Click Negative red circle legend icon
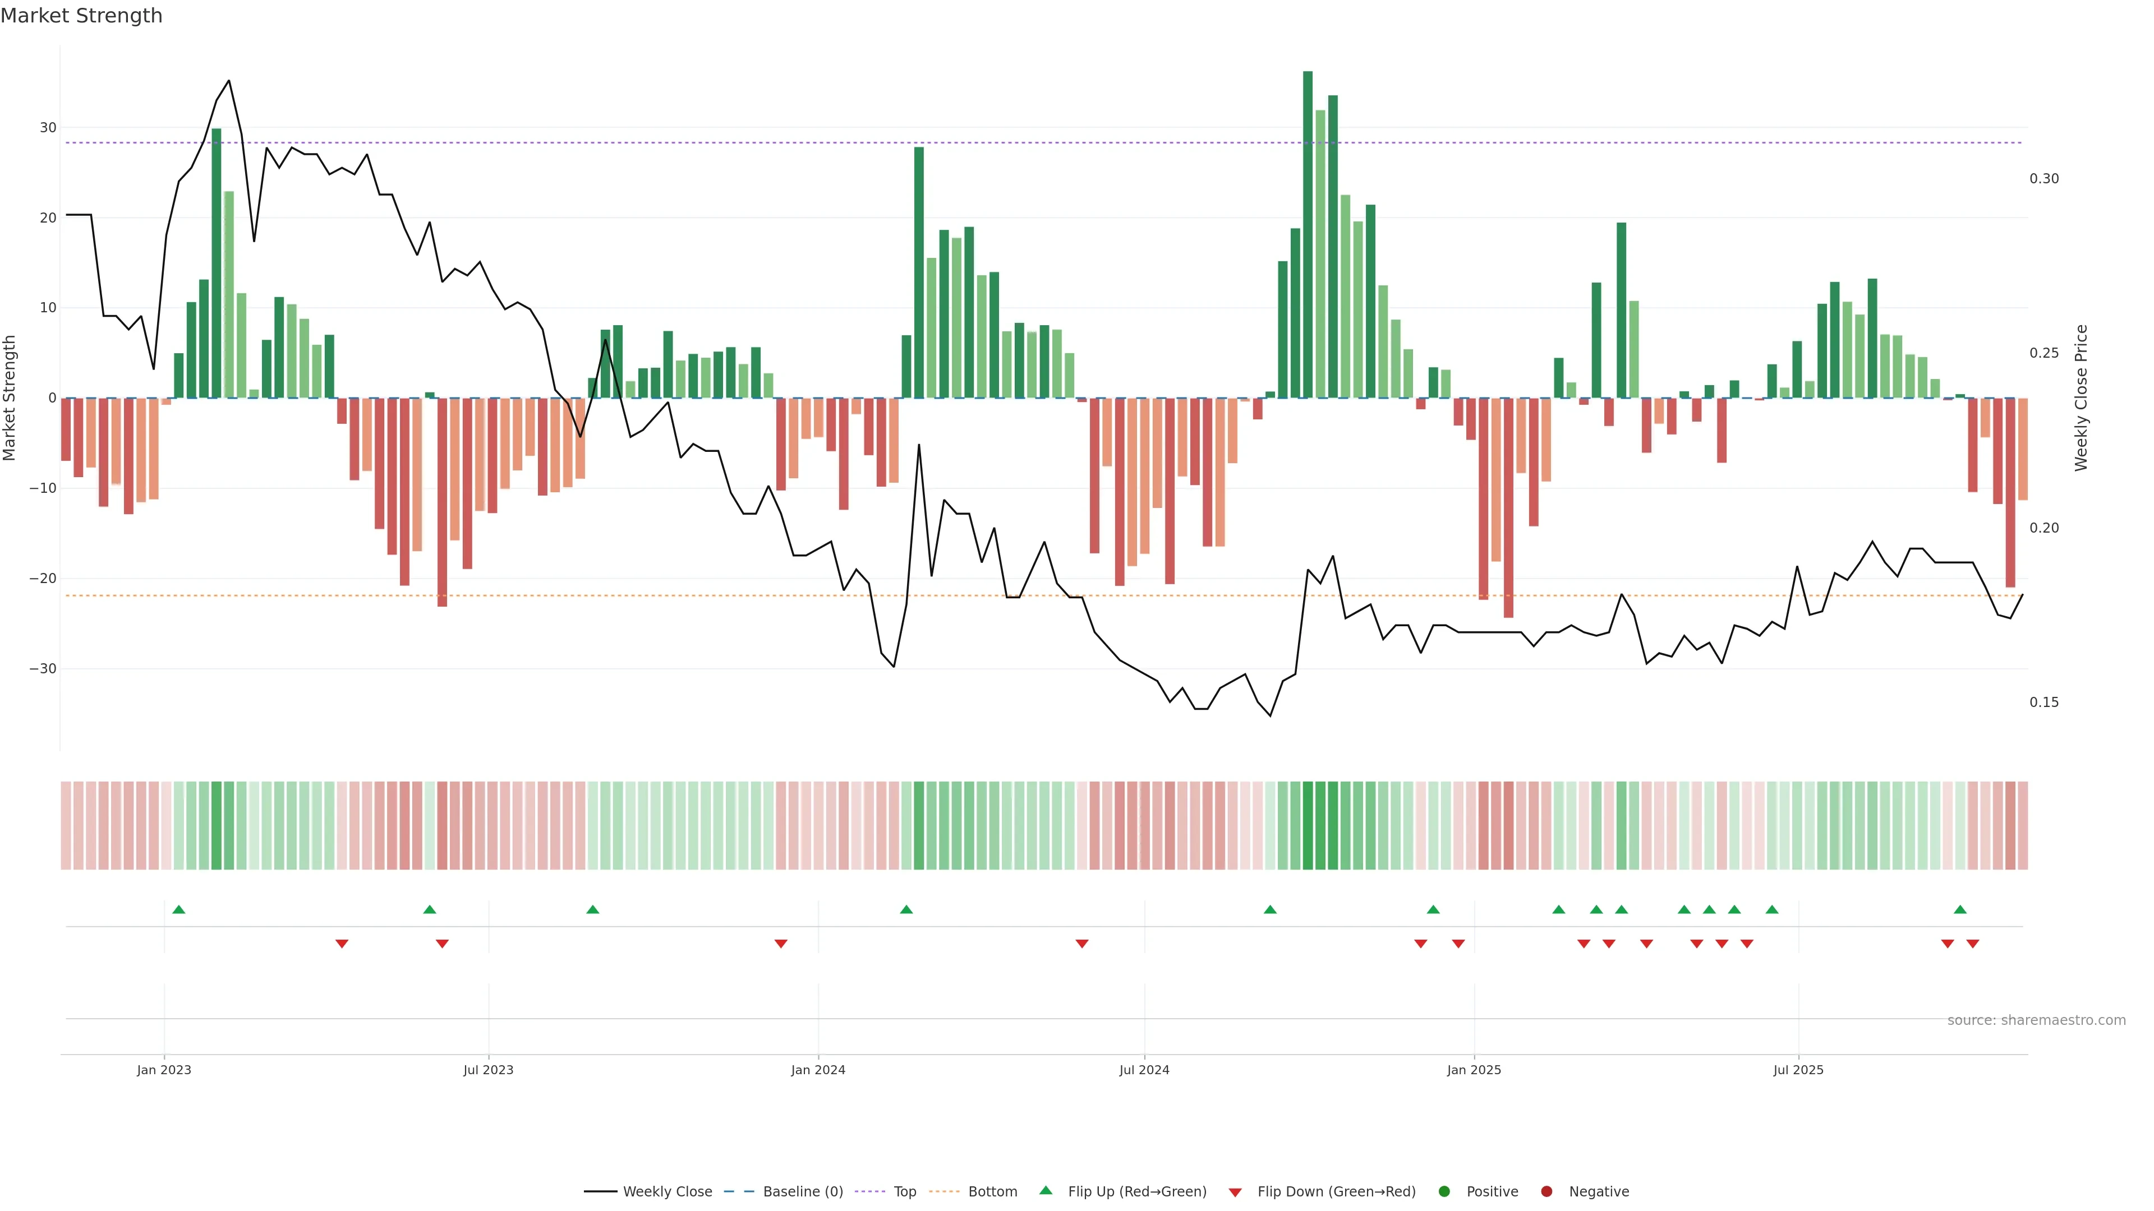Image resolution: width=2154 pixels, height=1211 pixels. point(1546,1192)
